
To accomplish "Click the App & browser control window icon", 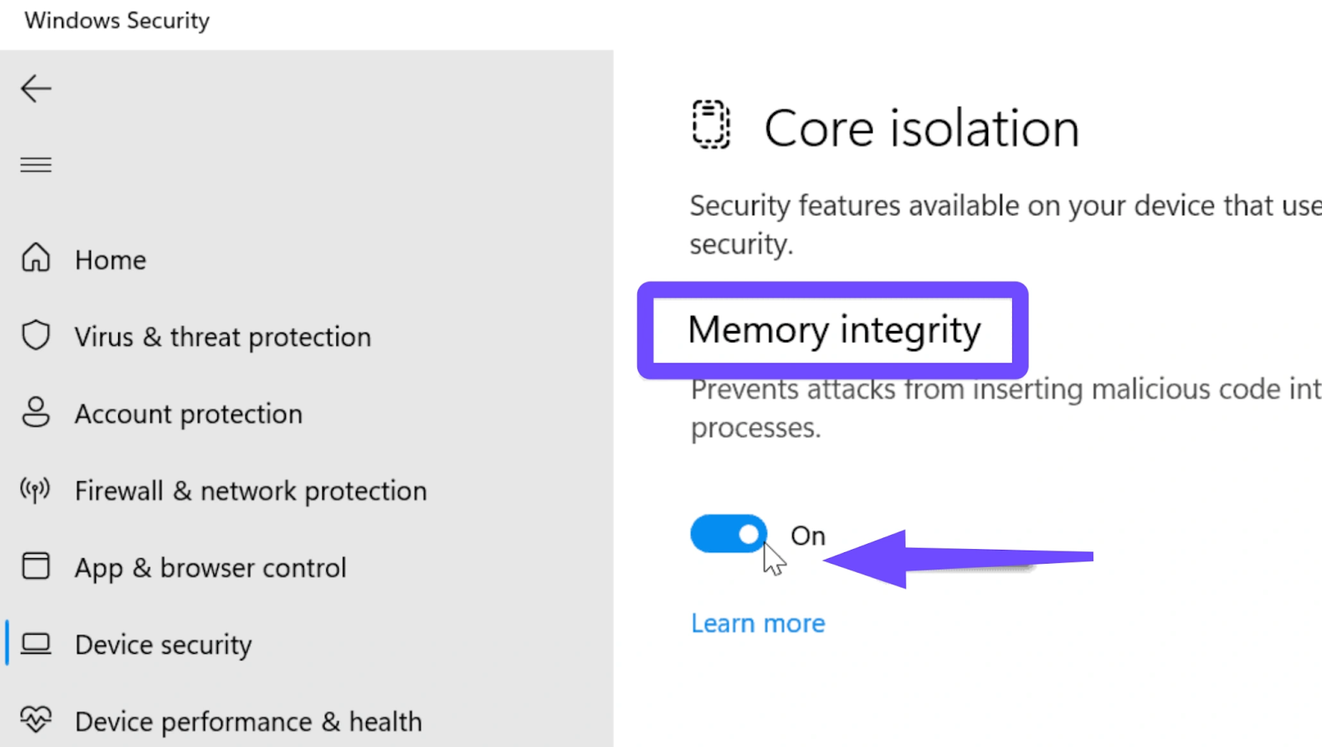I will [x=36, y=566].
